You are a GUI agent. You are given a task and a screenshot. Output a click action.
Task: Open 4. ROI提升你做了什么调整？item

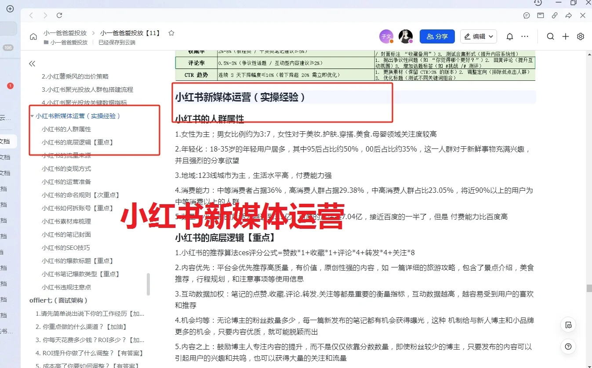[89, 353]
